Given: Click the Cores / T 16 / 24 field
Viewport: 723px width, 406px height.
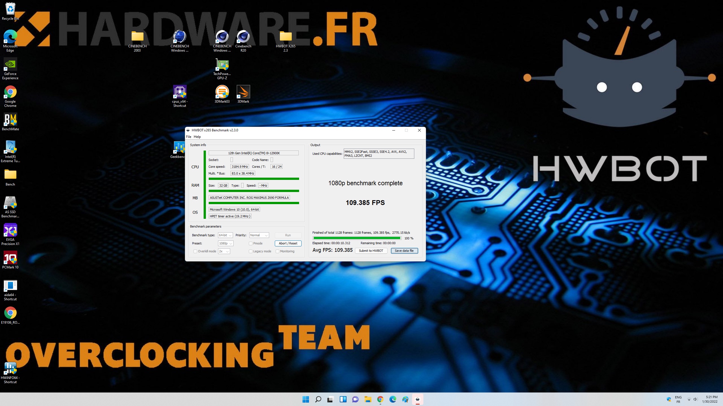Looking at the screenshot, I should point(276,167).
